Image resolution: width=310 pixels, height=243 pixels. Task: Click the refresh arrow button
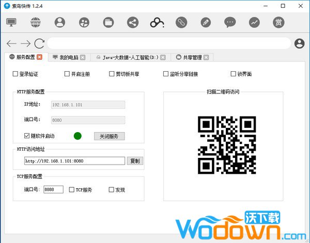(39, 43)
